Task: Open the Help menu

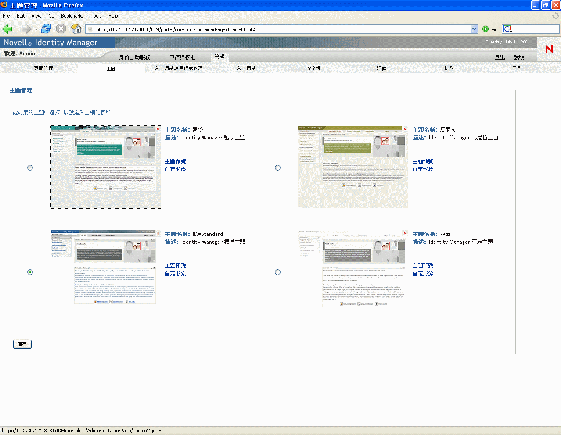Action: (x=113, y=16)
